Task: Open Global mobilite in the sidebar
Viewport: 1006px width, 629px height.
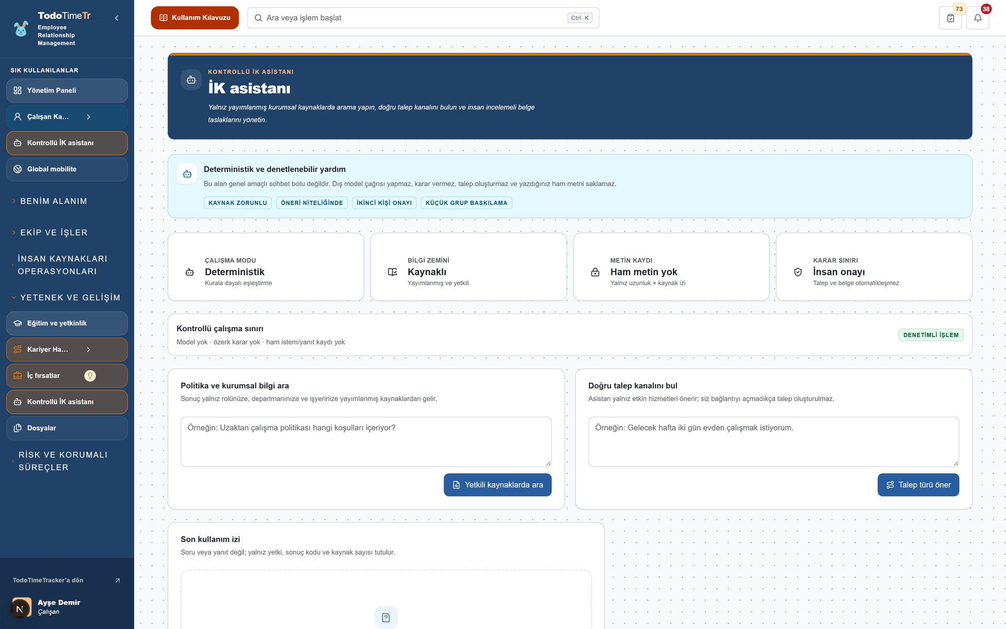Action: tap(67, 169)
